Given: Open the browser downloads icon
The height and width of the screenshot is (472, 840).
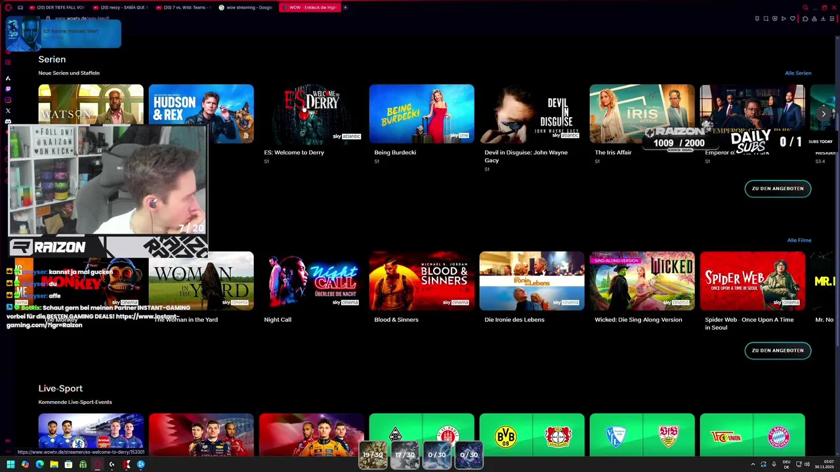Looking at the screenshot, I should tap(822, 18).
